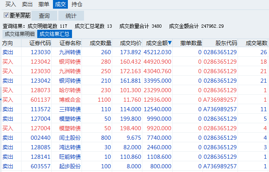The width and height of the screenshot is (269, 172).
Task: Click 成交明细笔数 117 summary
Action: pos(47,26)
